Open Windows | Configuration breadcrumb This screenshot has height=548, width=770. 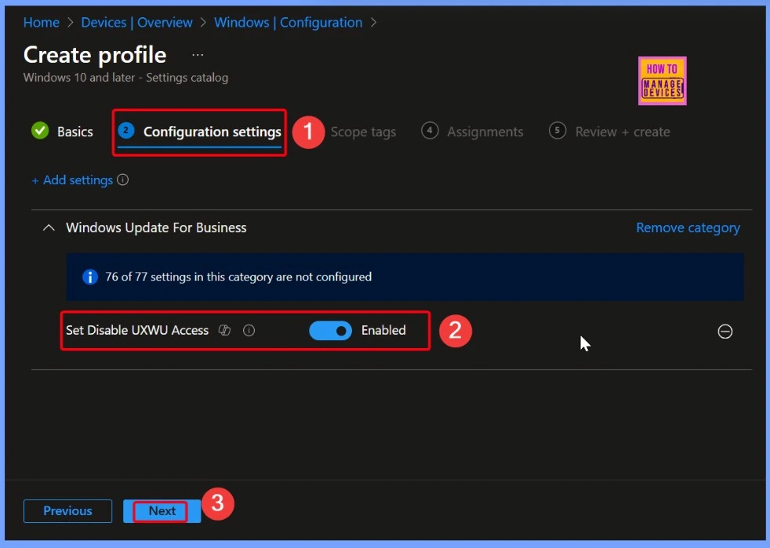pyautogui.click(x=289, y=23)
